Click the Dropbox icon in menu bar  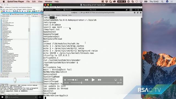[x=106, y=1]
